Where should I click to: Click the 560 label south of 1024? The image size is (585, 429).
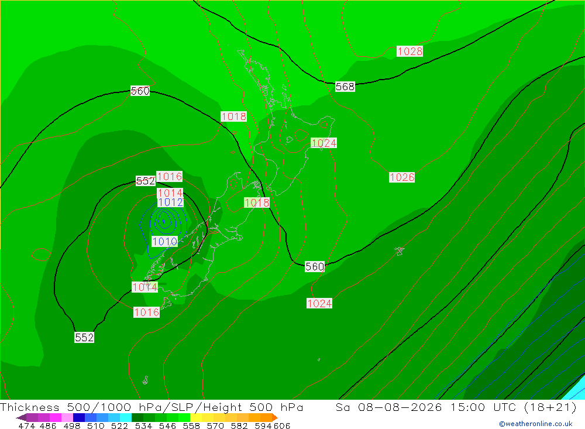pyautogui.click(x=315, y=266)
